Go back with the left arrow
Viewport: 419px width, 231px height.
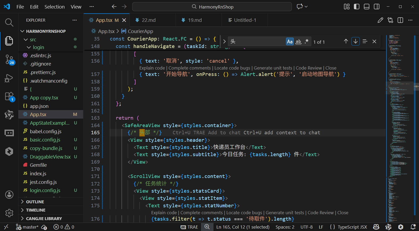coord(114,7)
